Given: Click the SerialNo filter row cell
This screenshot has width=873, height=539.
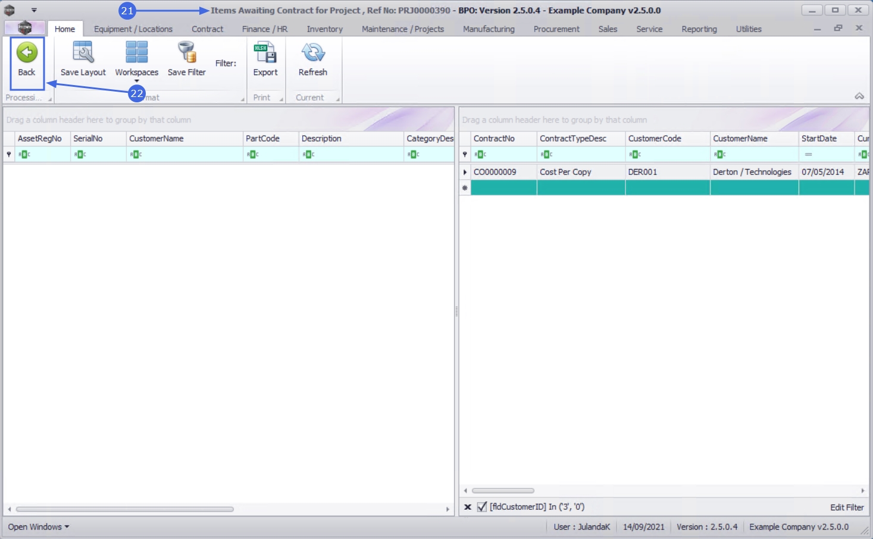Looking at the screenshot, I should click(98, 155).
